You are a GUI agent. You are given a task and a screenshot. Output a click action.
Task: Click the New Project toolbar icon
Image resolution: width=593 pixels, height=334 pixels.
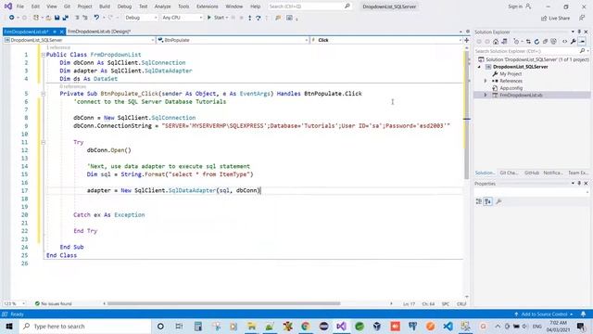tap(36, 18)
